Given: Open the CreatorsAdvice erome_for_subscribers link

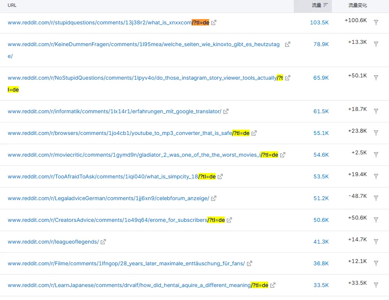Looking at the screenshot, I should 116,220.
